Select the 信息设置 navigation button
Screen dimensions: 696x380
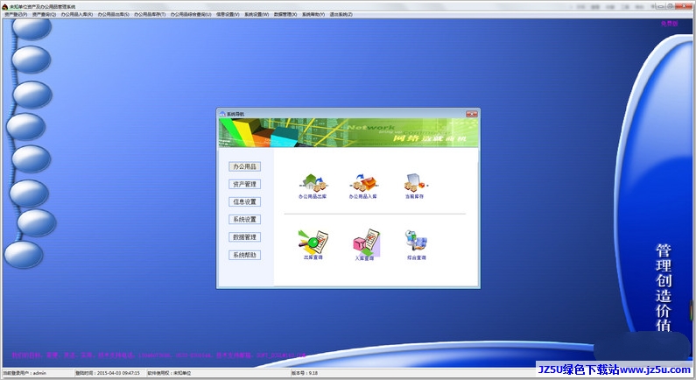pos(244,202)
